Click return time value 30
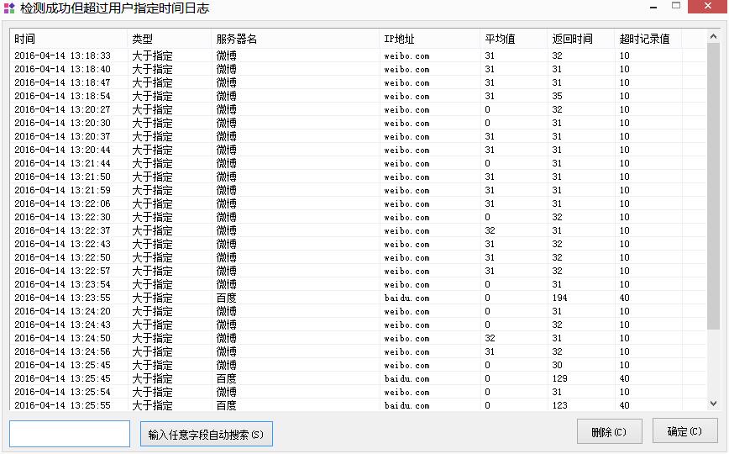The width and height of the screenshot is (729, 454). (x=558, y=365)
